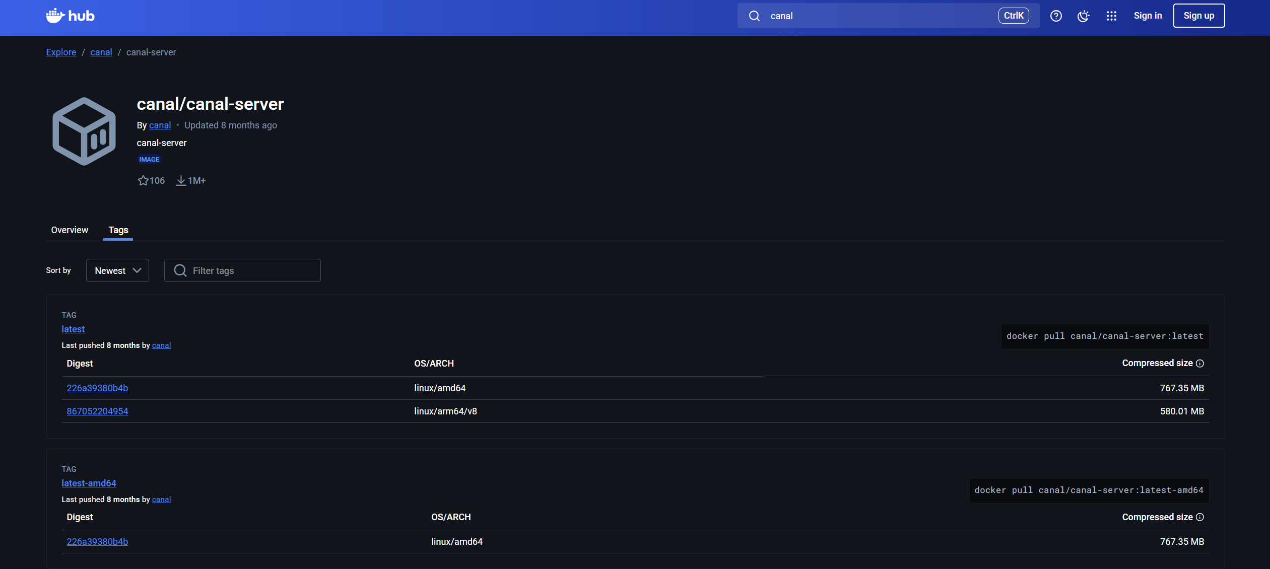Click the linux/arm64/v8 cell
Viewport: 1270px width, 569px height.
click(445, 411)
